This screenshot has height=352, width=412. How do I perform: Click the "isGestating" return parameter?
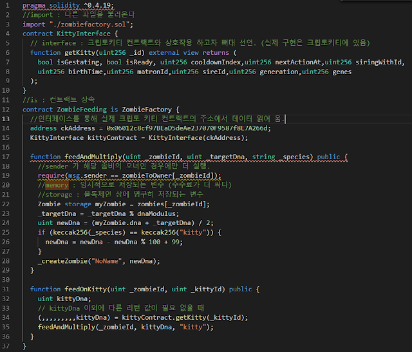point(78,62)
